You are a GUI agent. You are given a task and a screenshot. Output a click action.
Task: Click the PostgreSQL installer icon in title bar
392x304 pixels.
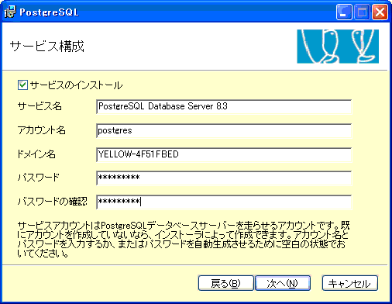point(10,12)
